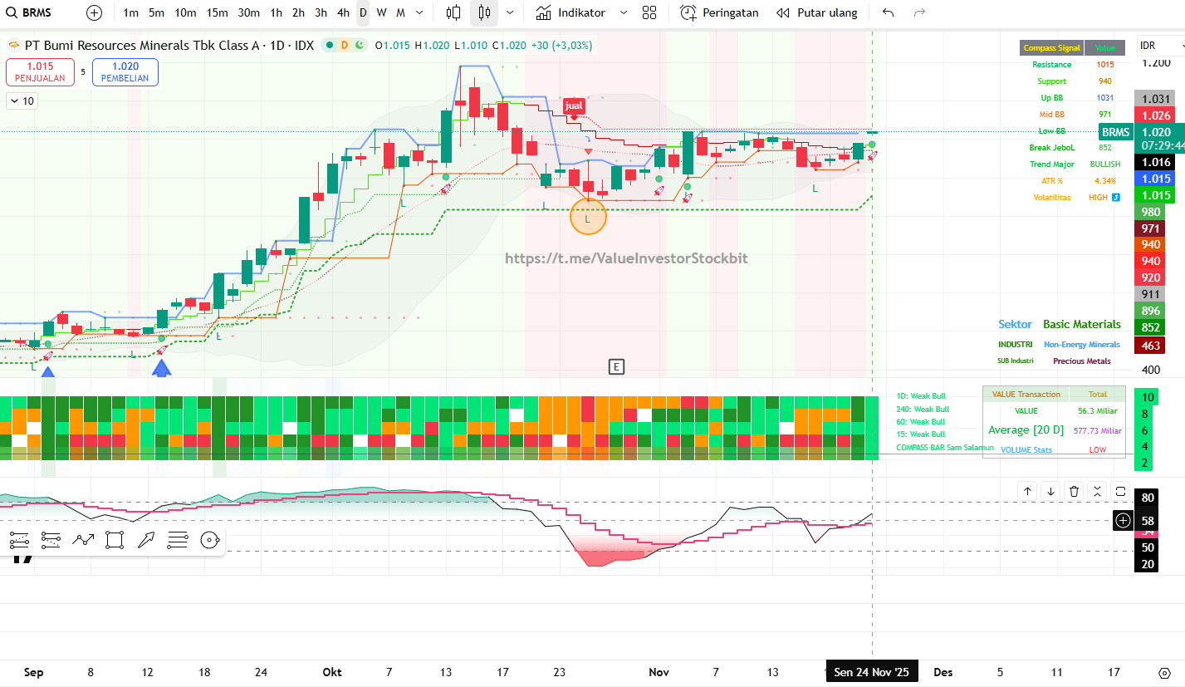Open the Indikator panel
The width and height of the screenshot is (1185, 687).
570,12
